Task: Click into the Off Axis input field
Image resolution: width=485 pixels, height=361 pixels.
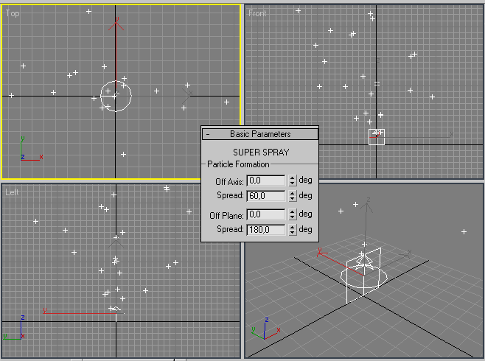Action: click(266, 180)
